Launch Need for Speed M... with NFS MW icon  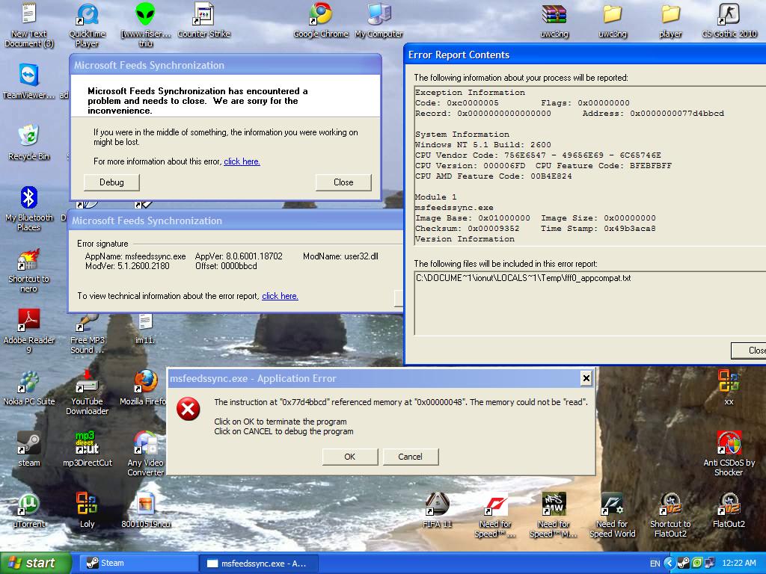(554, 516)
